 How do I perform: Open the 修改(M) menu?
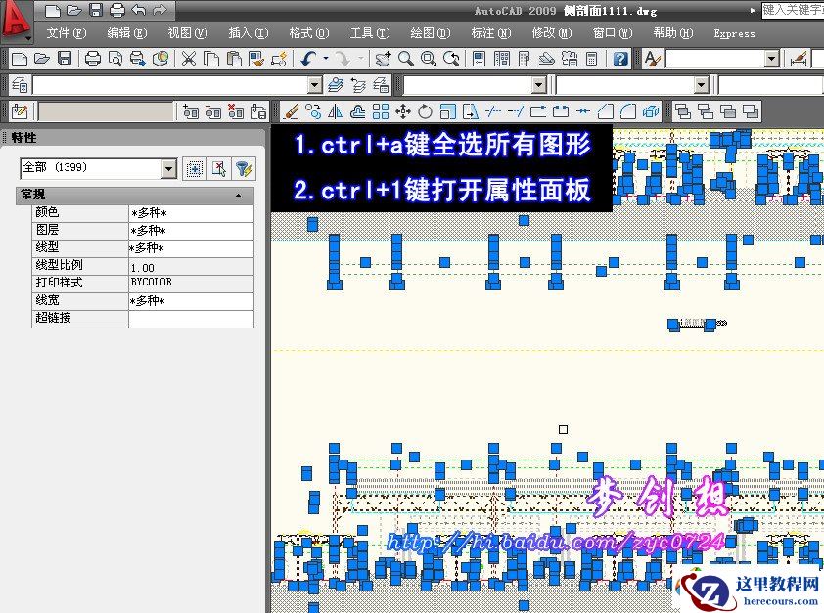(x=549, y=32)
